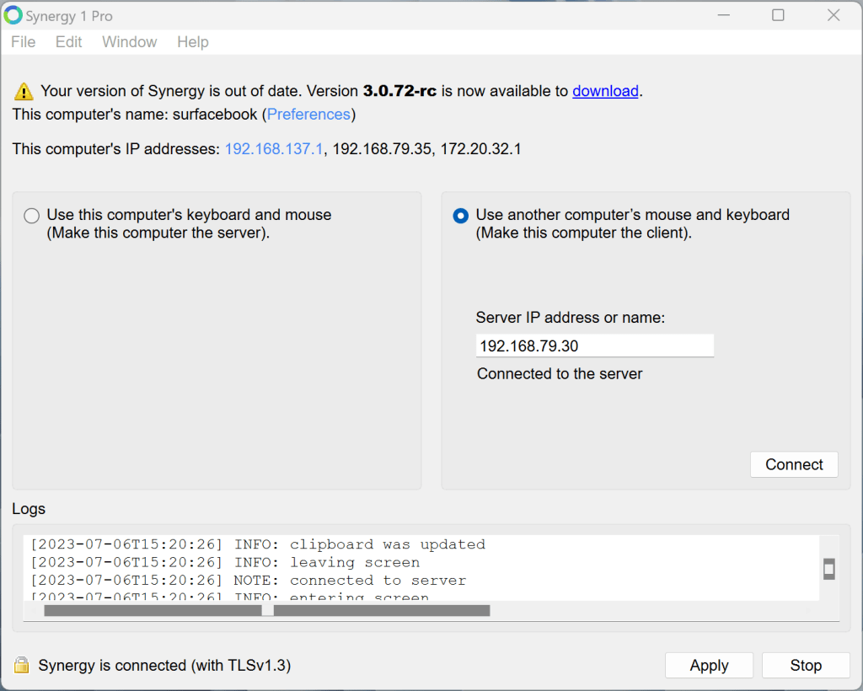The image size is (863, 691).
Task: Open the Edit menu
Action: pyautogui.click(x=69, y=42)
